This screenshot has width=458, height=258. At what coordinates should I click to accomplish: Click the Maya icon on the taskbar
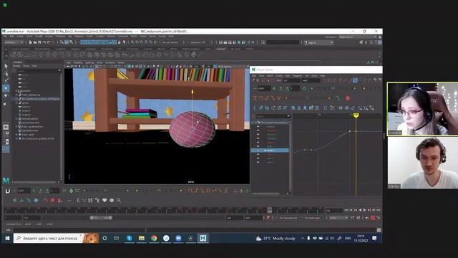point(203,238)
